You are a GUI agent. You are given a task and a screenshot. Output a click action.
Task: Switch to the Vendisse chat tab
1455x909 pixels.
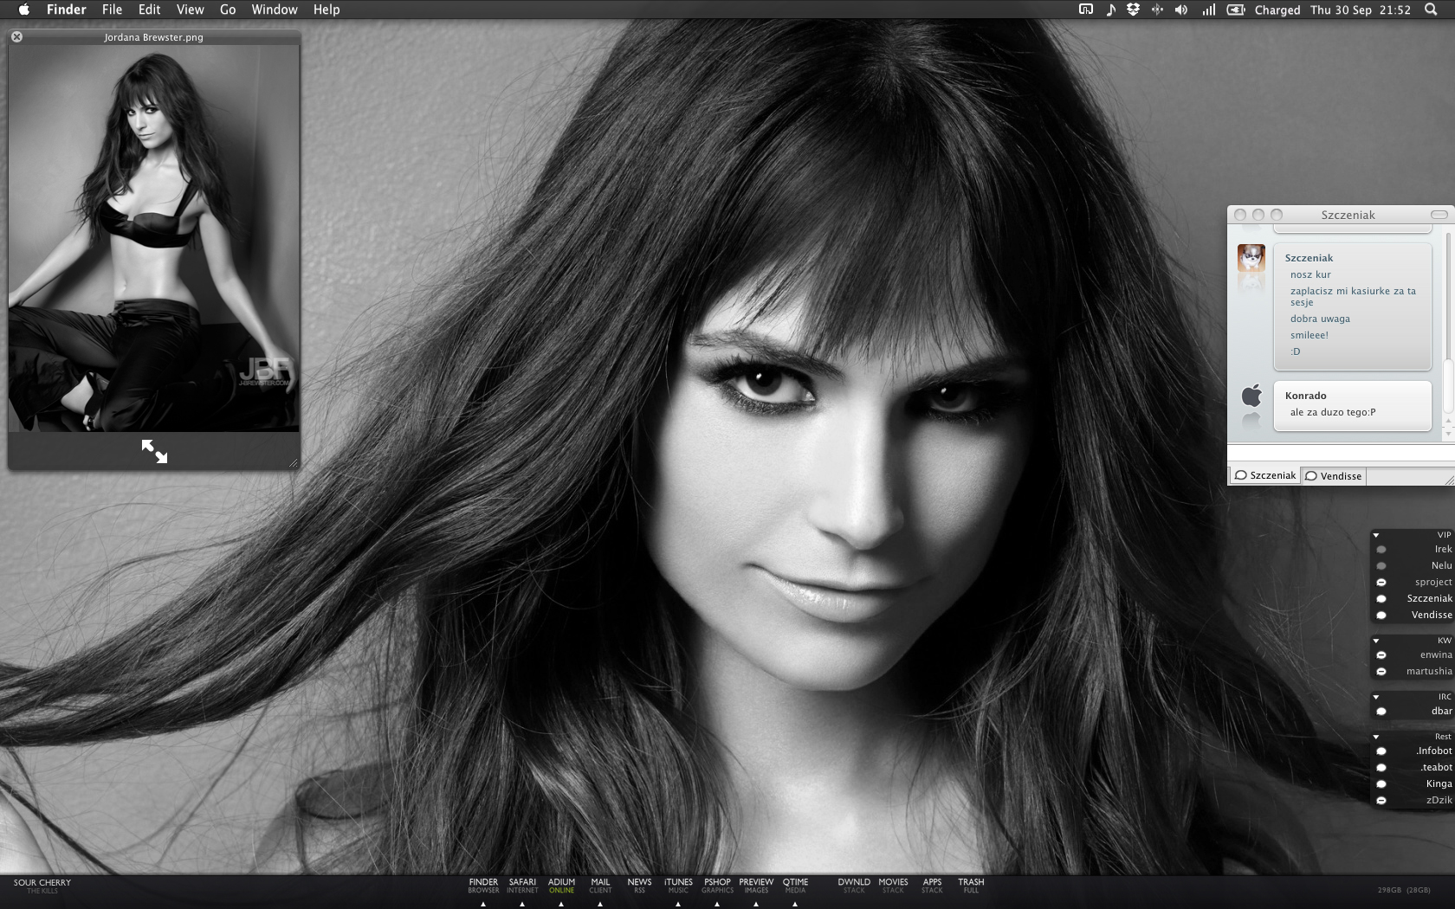[x=1334, y=476]
